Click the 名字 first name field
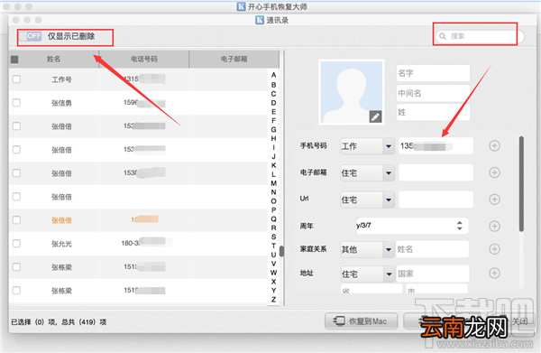541x353 pixels. (x=433, y=73)
